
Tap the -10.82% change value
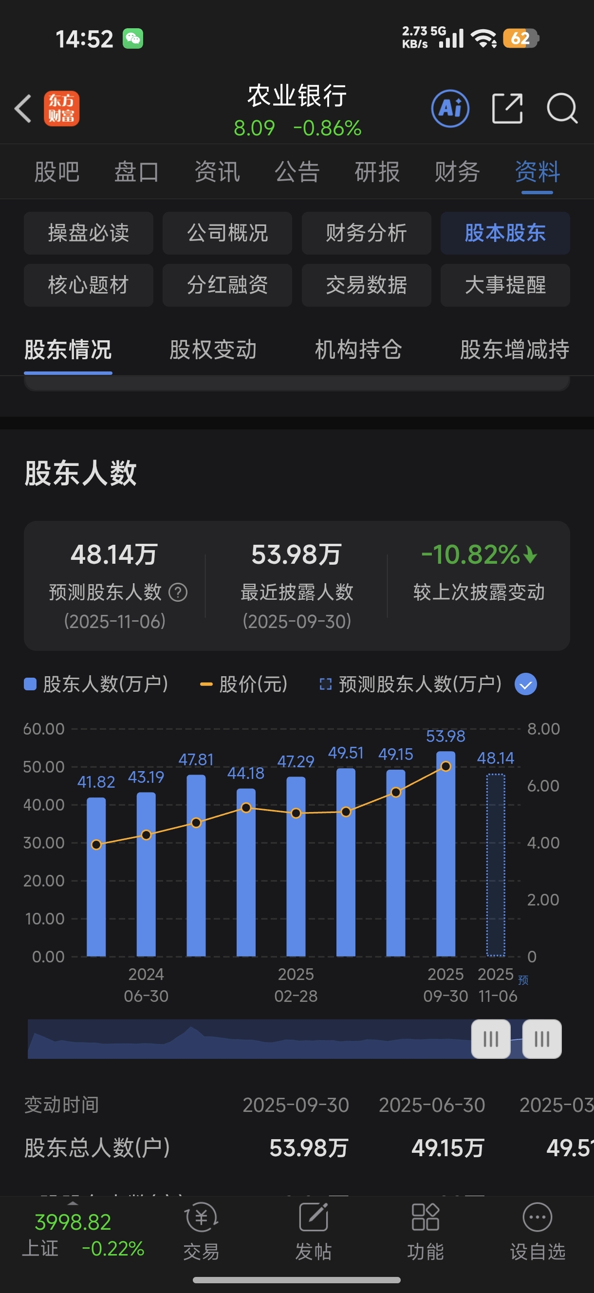click(x=479, y=554)
